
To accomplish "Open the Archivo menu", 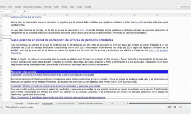I will [3, 7].
